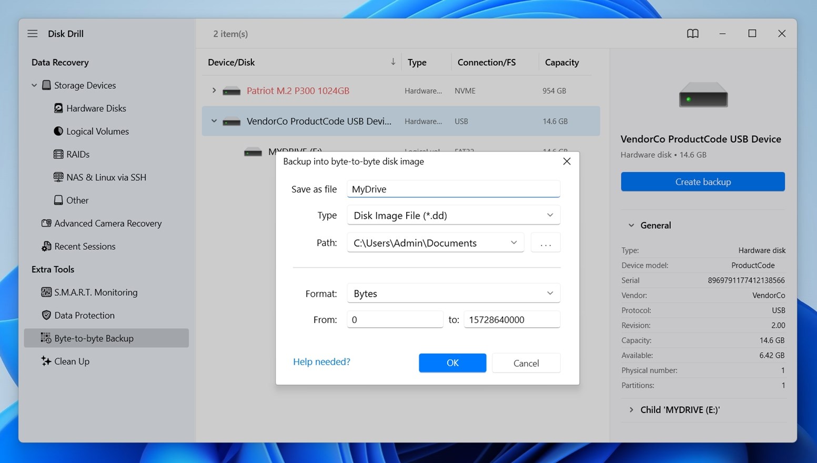Select Logical Volumes in sidebar

pos(97,131)
